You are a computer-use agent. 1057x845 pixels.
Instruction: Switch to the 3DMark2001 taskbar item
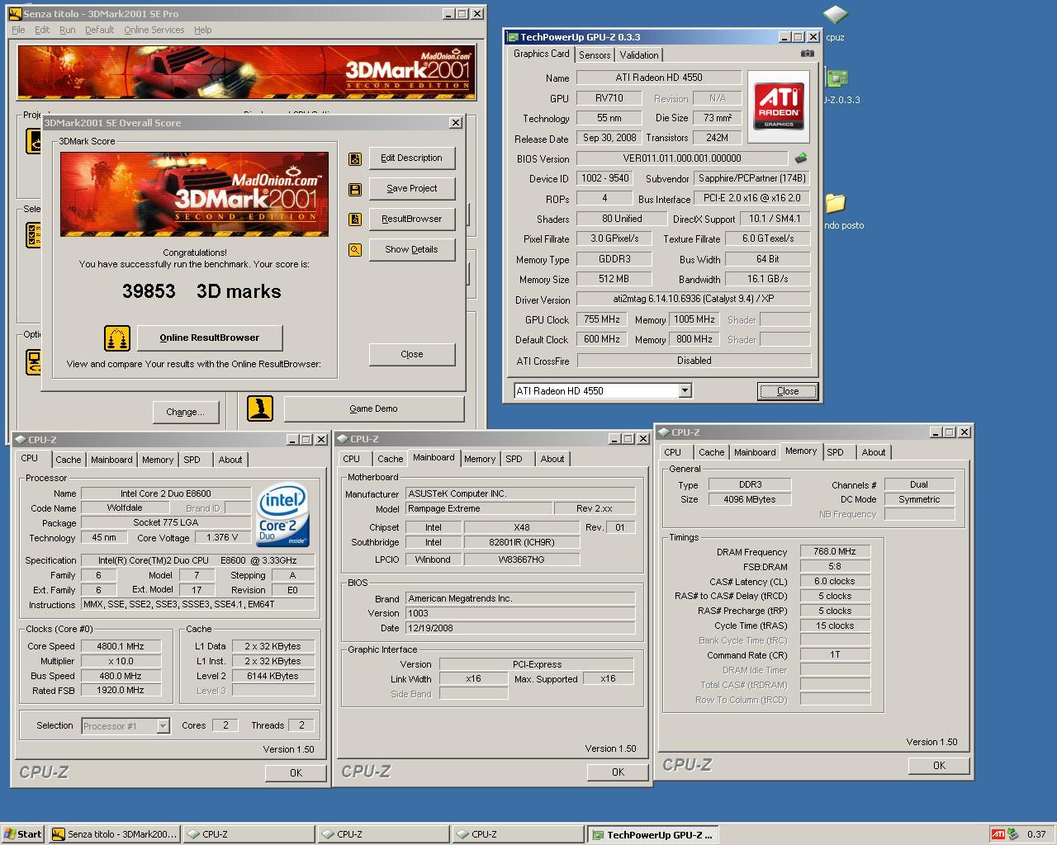click(114, 834)
